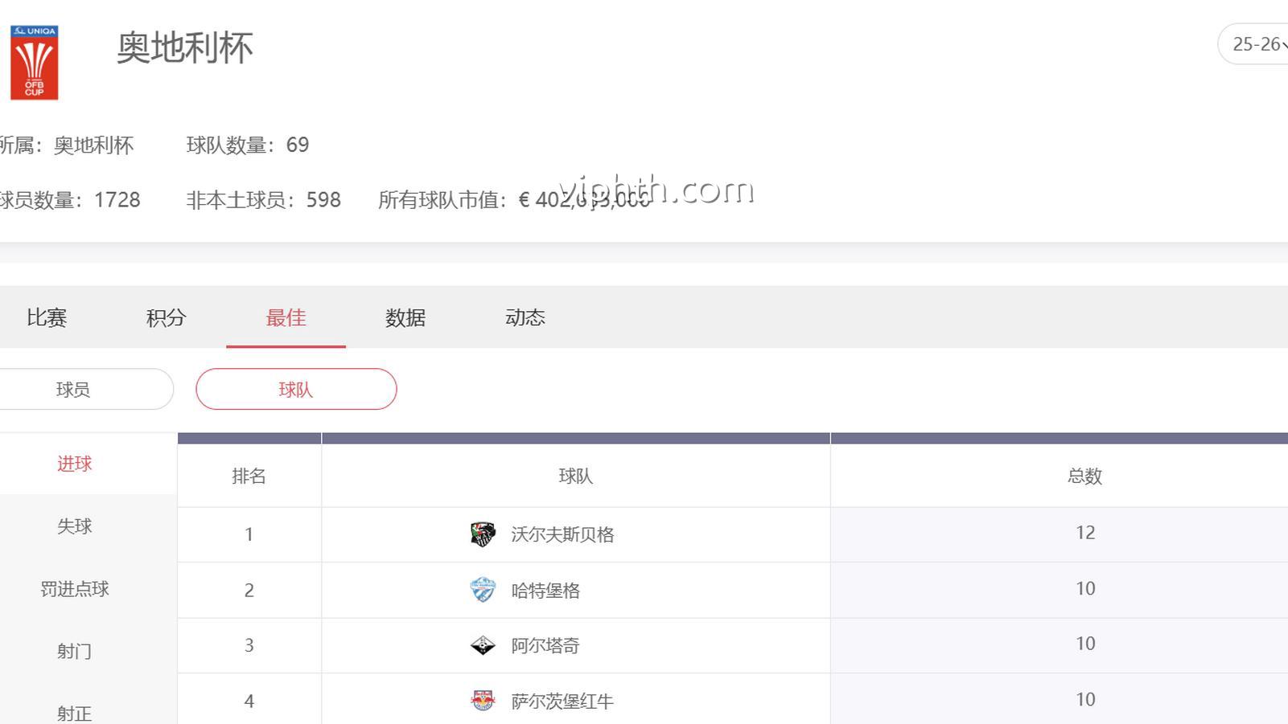Toggle to 球队 team rankings
The image size is (1288, 724).
295,390
